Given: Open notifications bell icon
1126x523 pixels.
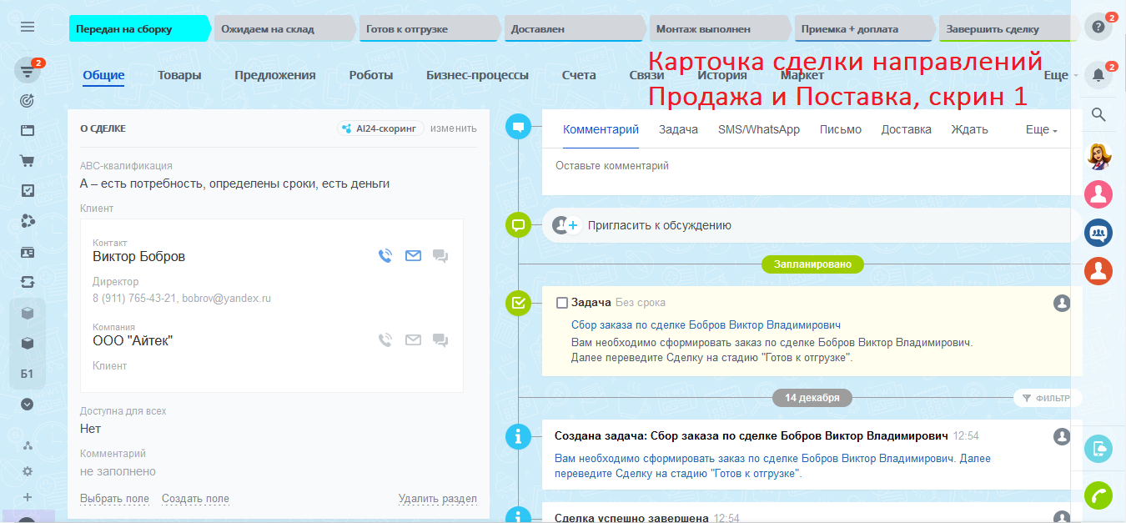Looking at the screenshot, I should tap(1098, 76).
